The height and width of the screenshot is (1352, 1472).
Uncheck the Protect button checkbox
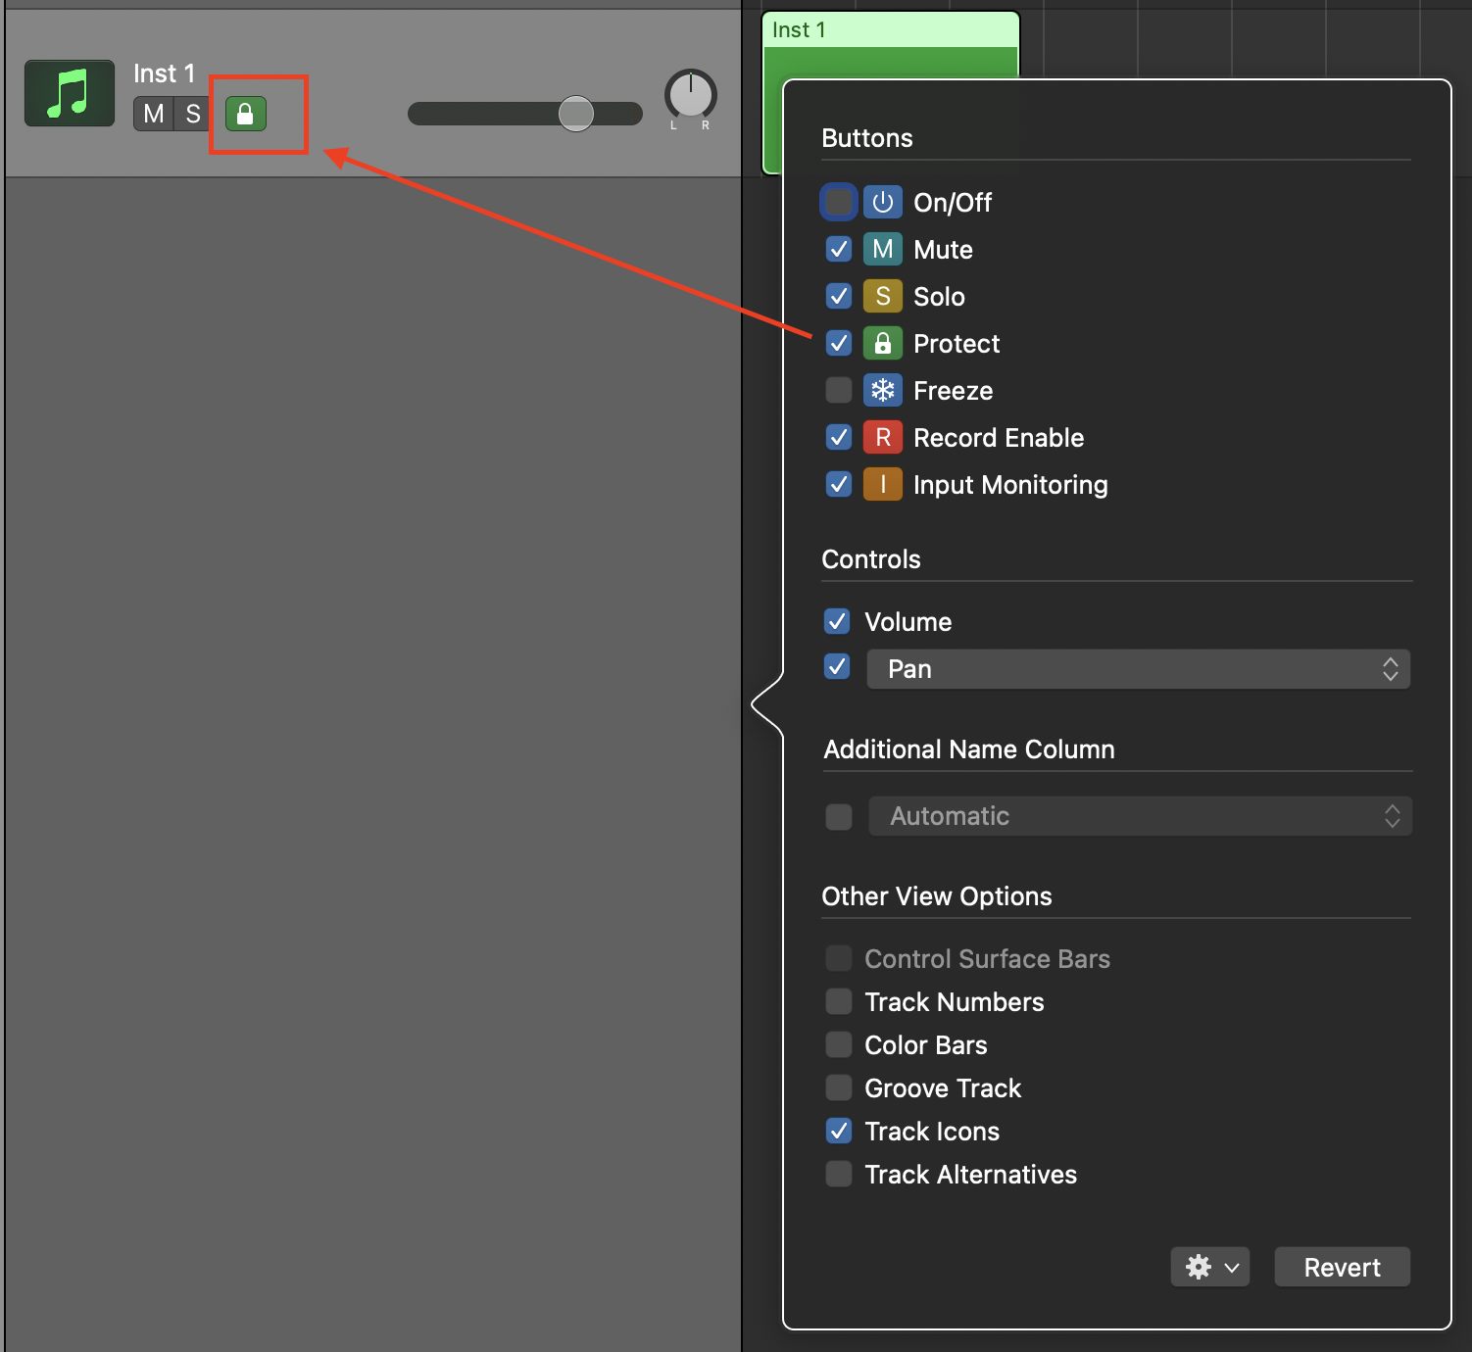point(839,343)
